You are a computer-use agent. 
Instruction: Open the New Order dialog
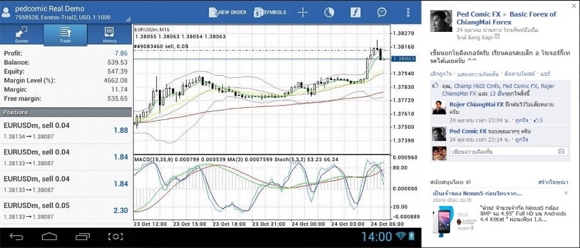click(x=228, y=12)
